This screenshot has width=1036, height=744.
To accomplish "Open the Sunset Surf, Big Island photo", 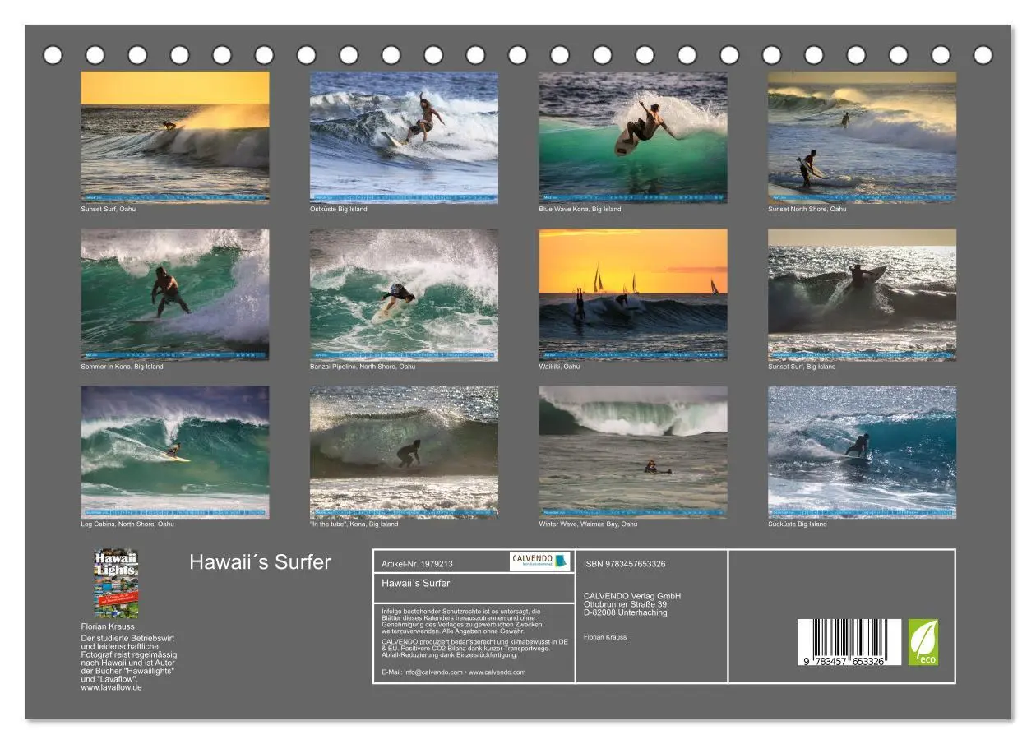I will click(863, 294).
